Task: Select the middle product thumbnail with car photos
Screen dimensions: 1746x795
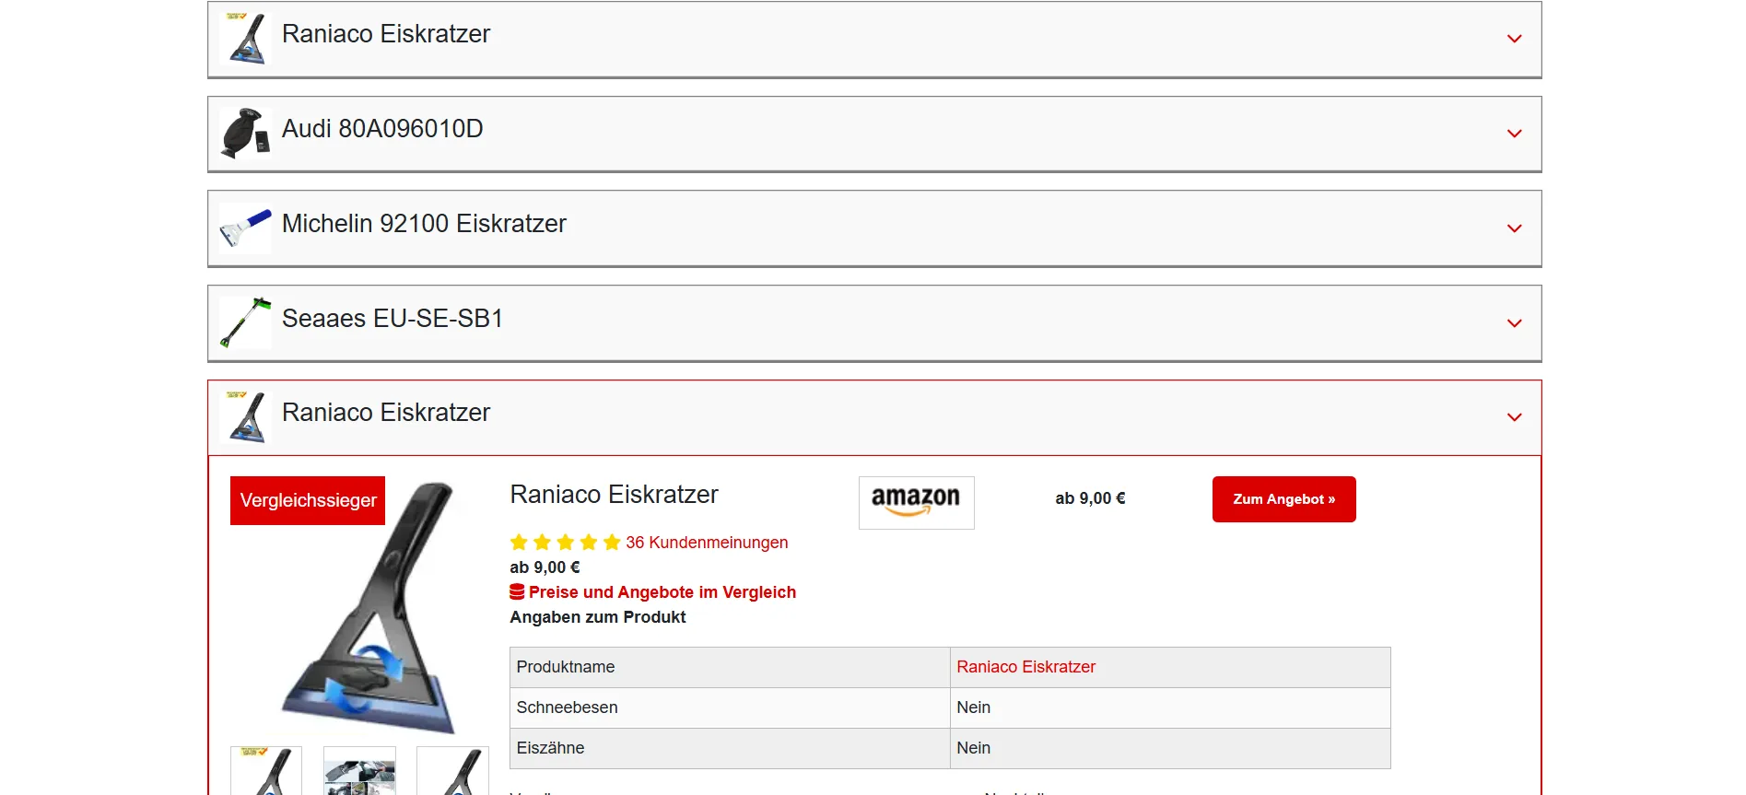Action: [359, 772]
